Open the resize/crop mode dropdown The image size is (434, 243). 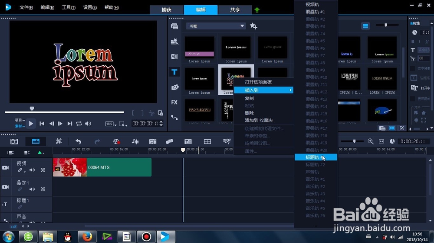click(x=123, y=124)
